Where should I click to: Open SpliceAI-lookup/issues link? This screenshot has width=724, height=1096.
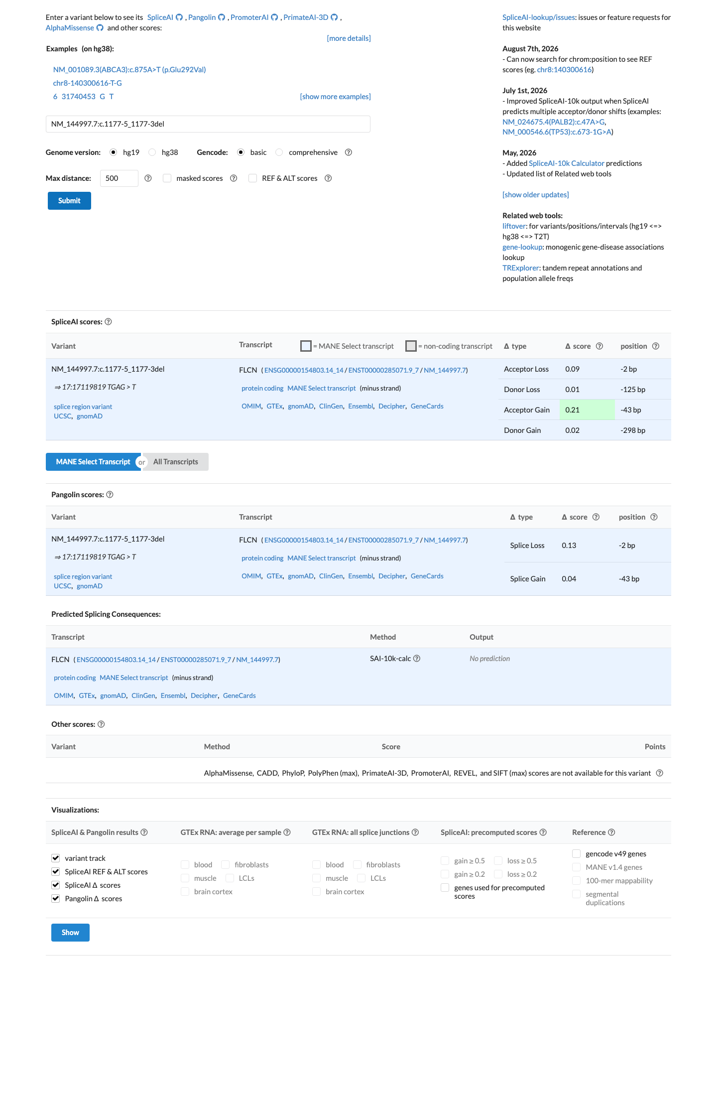tap(539, 17)
